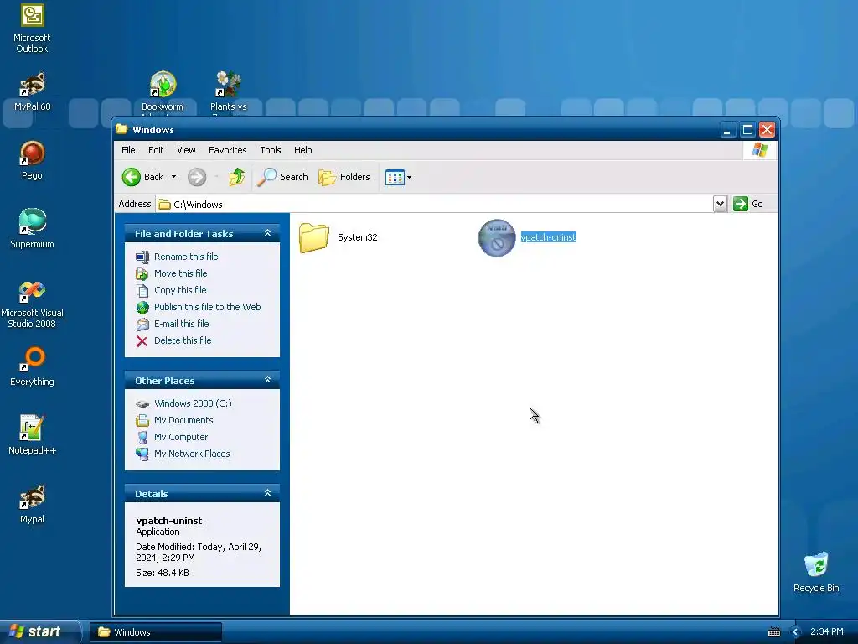858x644 pixels.
Task: Select the Notepad++ desktop shortcut
Action: 32,435
